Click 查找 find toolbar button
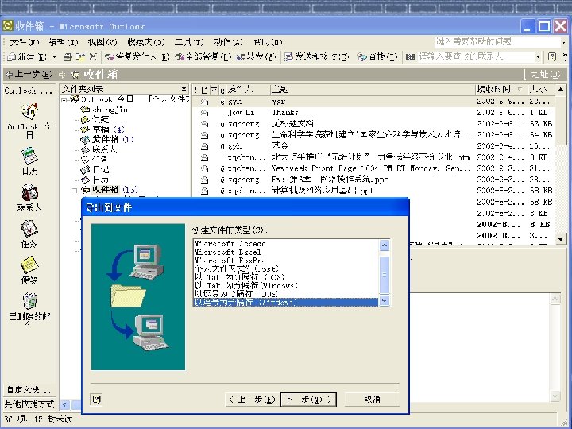 coord(377,57)
